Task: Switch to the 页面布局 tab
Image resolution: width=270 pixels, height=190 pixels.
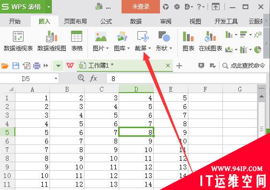Action: tap(75, 21)
